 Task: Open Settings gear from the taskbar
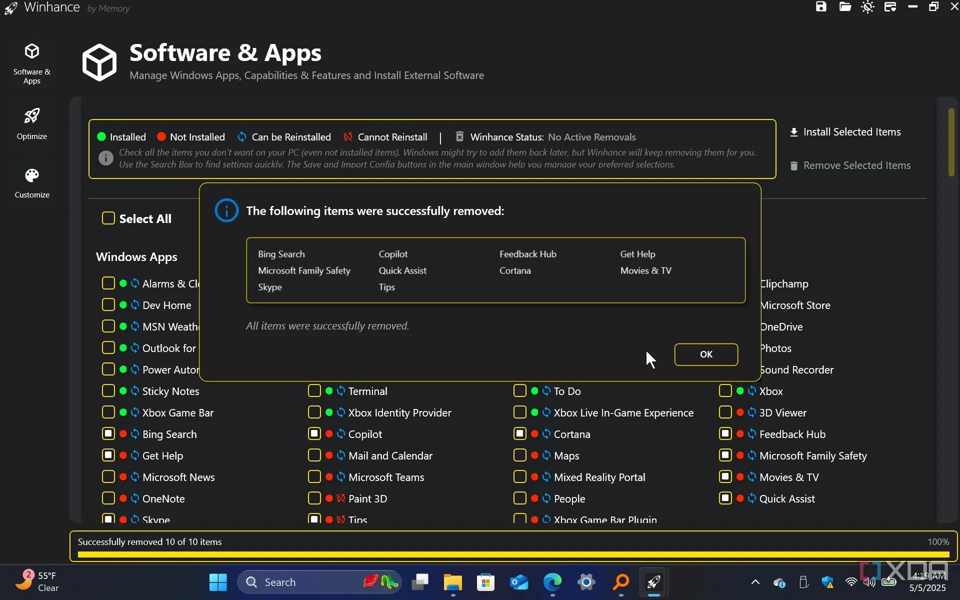click(x=586, y=582)
